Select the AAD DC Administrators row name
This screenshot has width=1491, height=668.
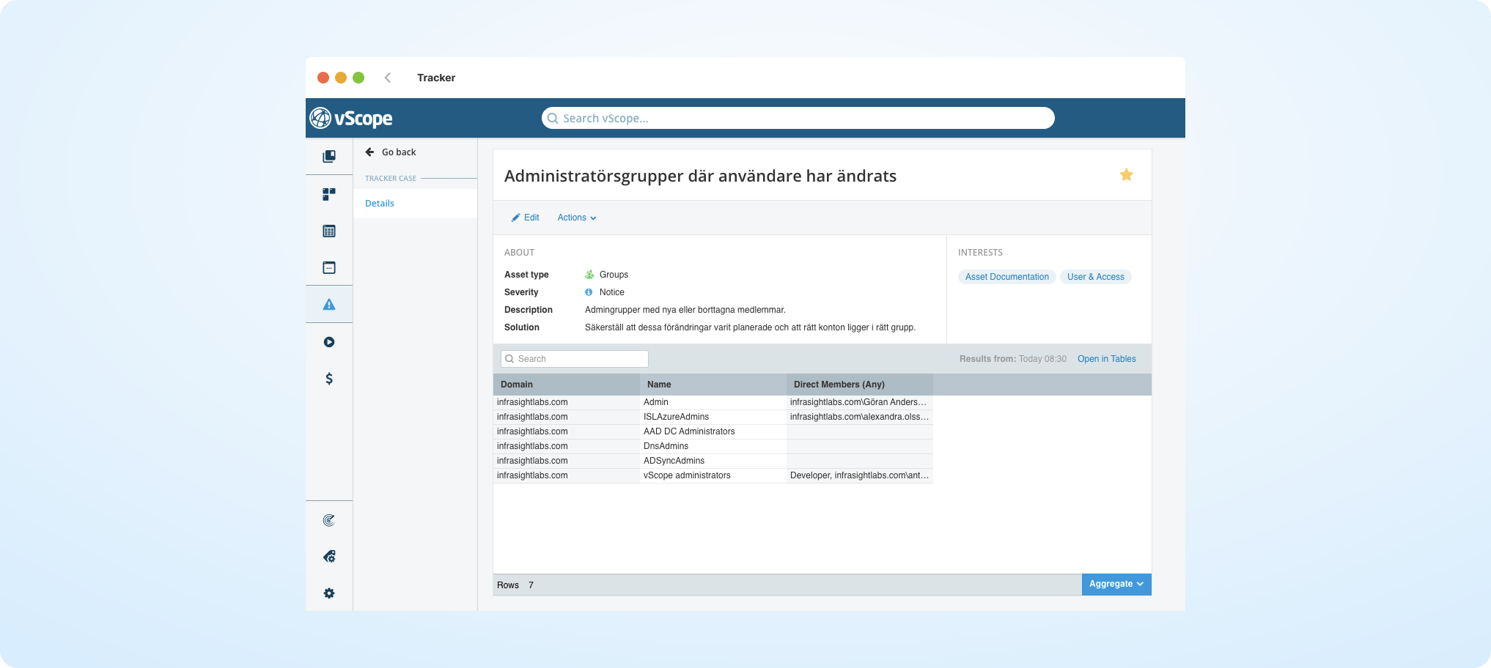click(689, 431)
